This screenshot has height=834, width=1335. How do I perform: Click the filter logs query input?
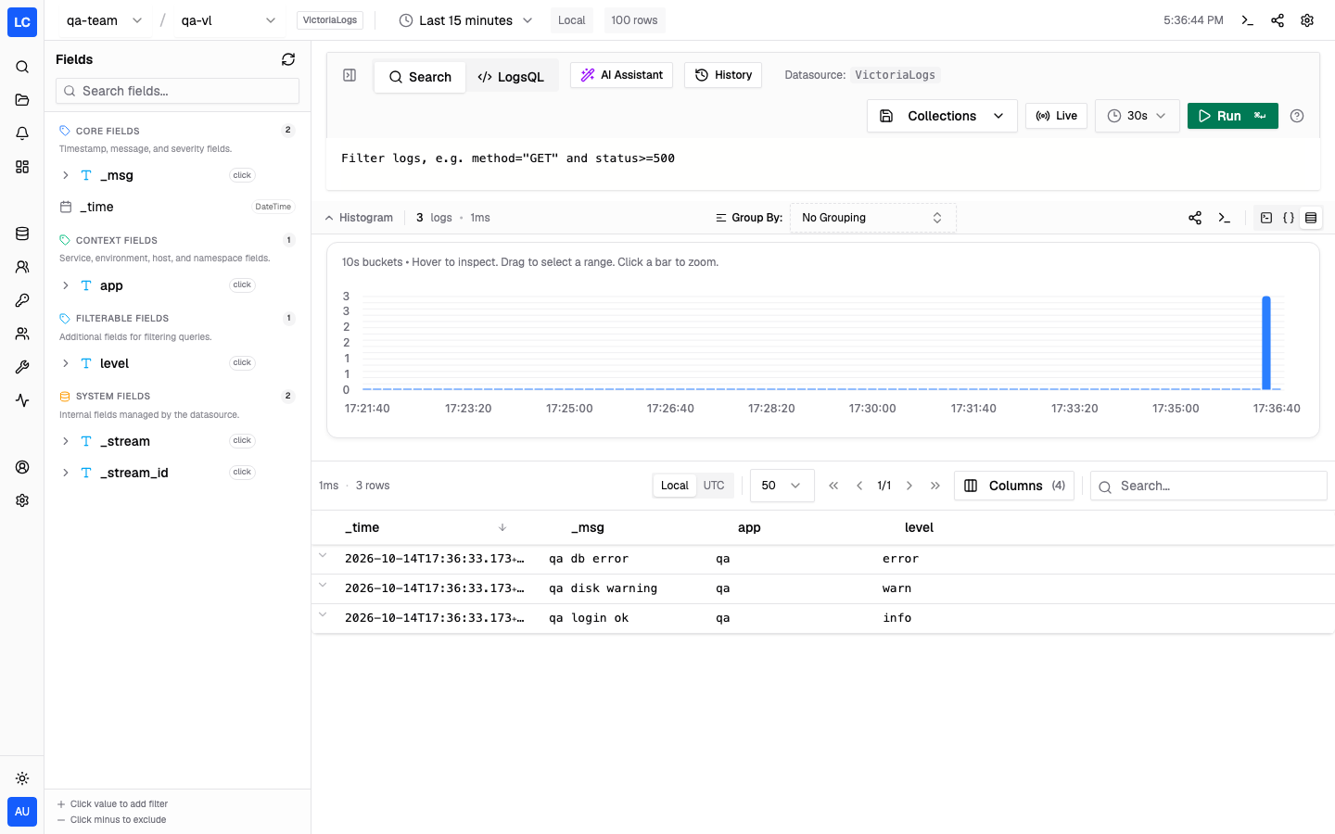(x=823, y=158)
